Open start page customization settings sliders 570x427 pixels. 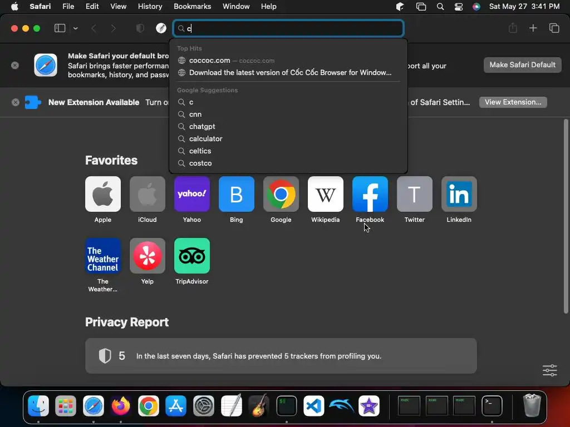pyautogui.click(x=549, y=370)
